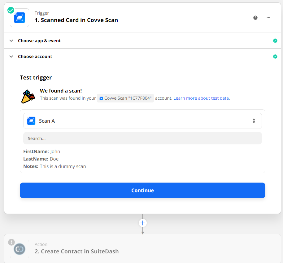Click the Search field for scan data
Viewport: 283px width, 263px height.
142,138
